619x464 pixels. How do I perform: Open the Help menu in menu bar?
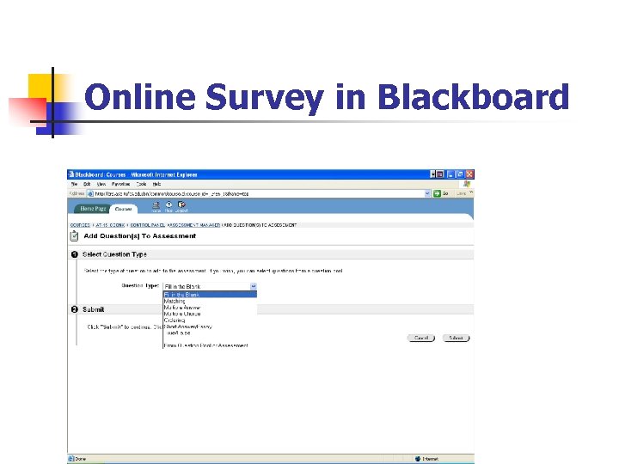coord(156,184)
